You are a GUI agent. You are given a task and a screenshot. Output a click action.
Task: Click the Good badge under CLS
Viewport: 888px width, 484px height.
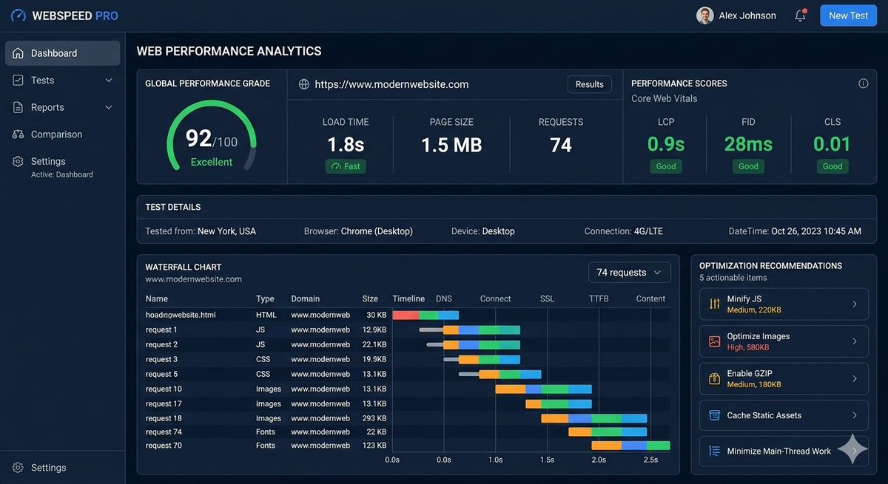point(832,166)
